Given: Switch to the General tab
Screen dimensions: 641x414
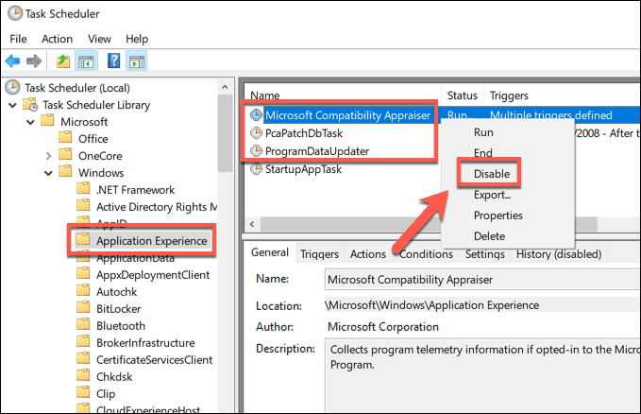Looking at the screenshot, I should 270,252.
